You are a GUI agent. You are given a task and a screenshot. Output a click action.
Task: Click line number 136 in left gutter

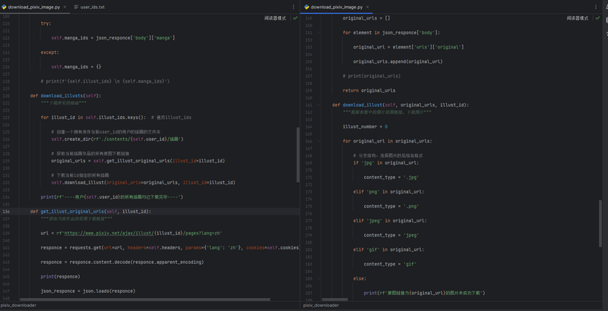[x=7, y=212]
